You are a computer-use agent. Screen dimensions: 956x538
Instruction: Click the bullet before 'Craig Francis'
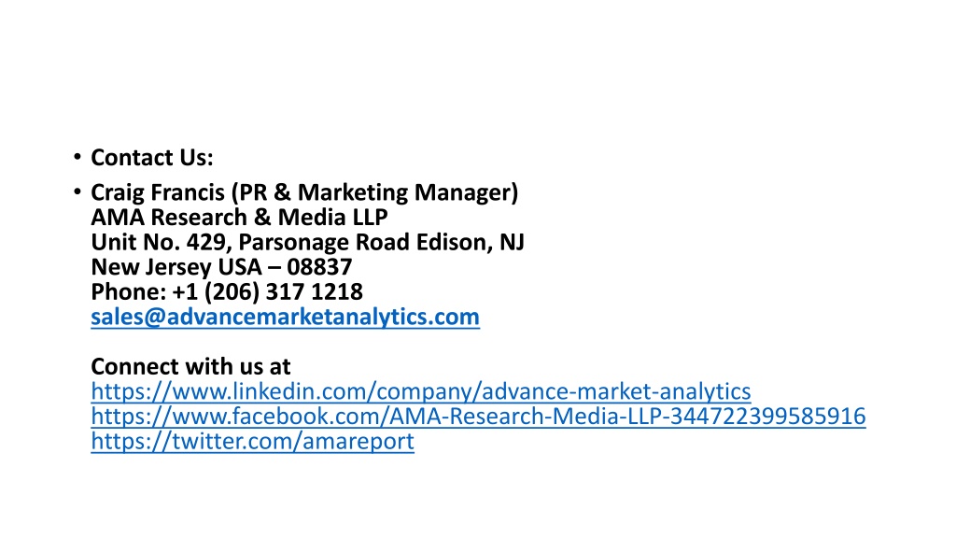77,192
